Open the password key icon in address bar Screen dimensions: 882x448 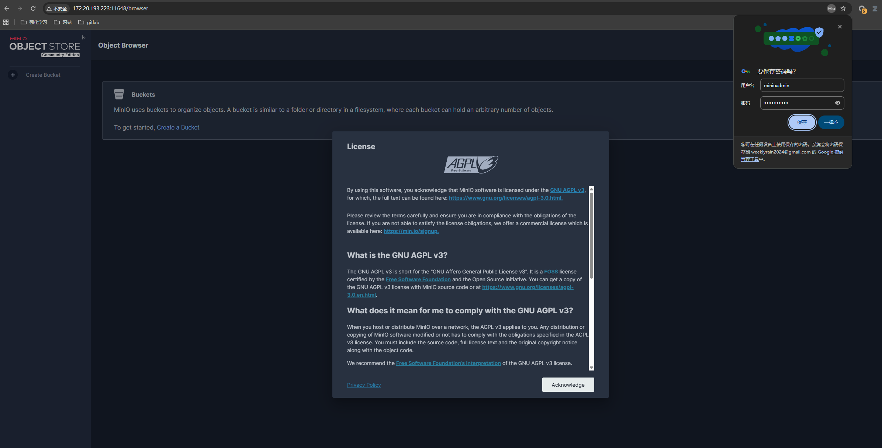click(831, 8)
